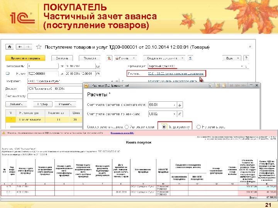Click the Книга покупок report title

pyautogui.click(x=139, y=143)
